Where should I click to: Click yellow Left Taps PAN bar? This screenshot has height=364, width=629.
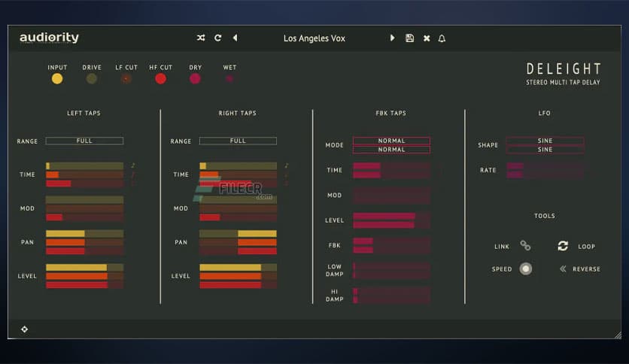click(84, 233)
